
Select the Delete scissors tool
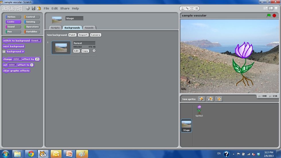coord(187,9)
